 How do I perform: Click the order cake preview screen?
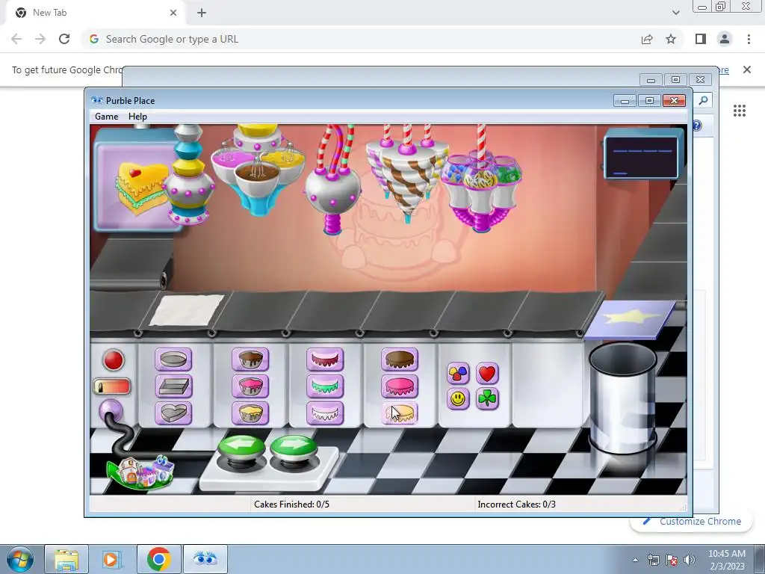coord(136,179)
